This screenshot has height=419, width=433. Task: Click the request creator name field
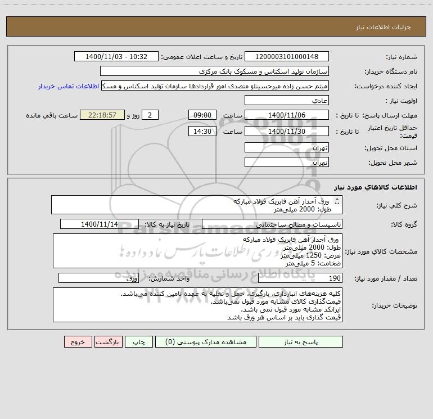215,85
